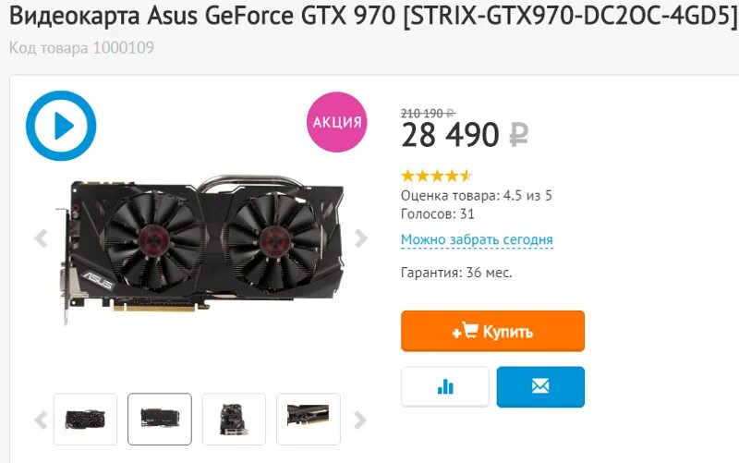Play the product video with the blue play button

61,126
